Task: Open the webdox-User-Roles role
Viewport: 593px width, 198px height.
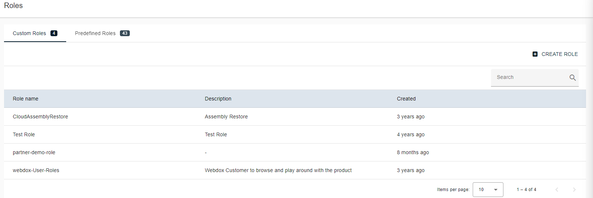Action: coord(36,170)
